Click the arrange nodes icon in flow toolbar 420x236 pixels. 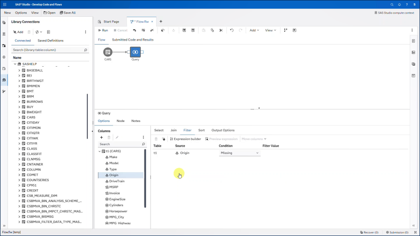click(285, 31)
